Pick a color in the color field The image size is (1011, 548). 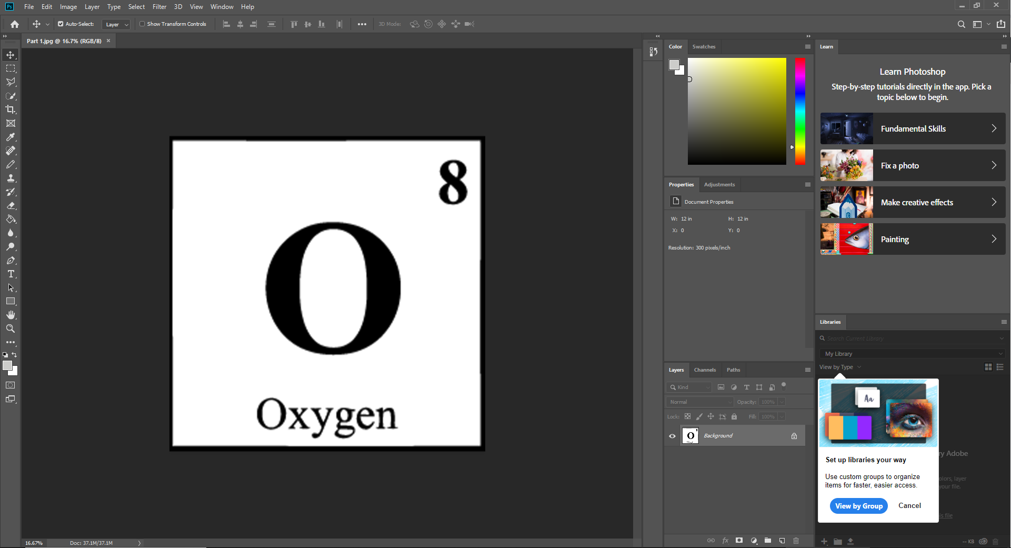[737, 111]
